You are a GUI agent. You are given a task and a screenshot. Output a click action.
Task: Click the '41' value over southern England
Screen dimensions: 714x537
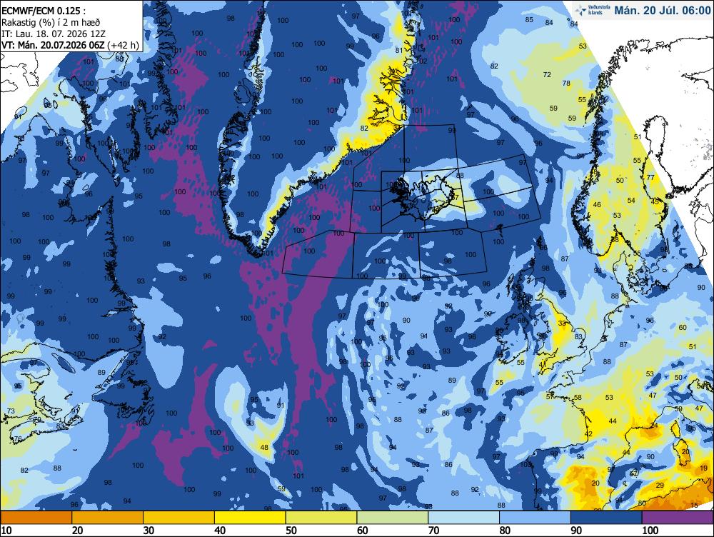click(543, 365)
